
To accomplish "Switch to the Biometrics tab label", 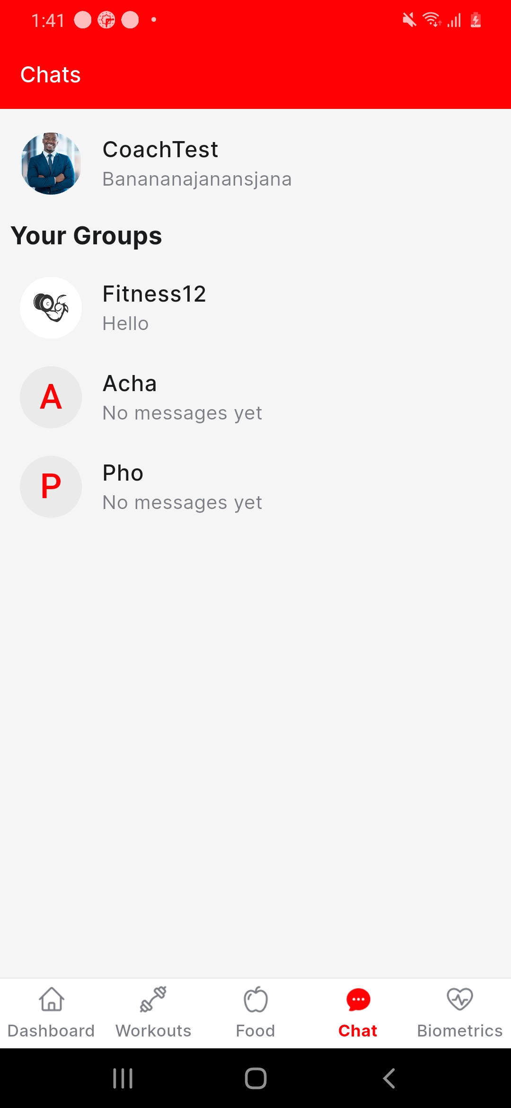I will click(460, 1031).
